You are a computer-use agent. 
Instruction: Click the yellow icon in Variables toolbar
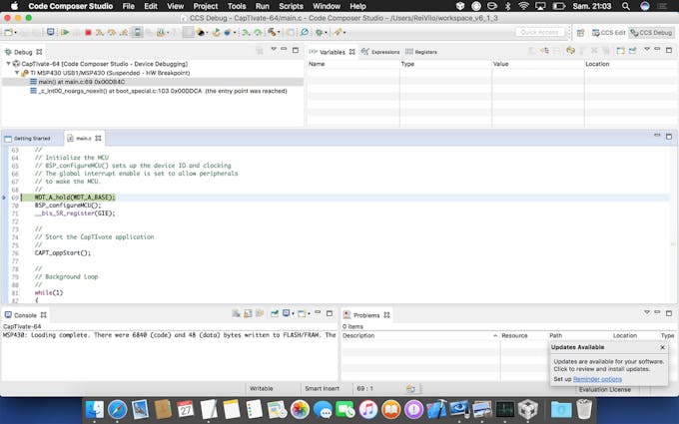[571, 51]
